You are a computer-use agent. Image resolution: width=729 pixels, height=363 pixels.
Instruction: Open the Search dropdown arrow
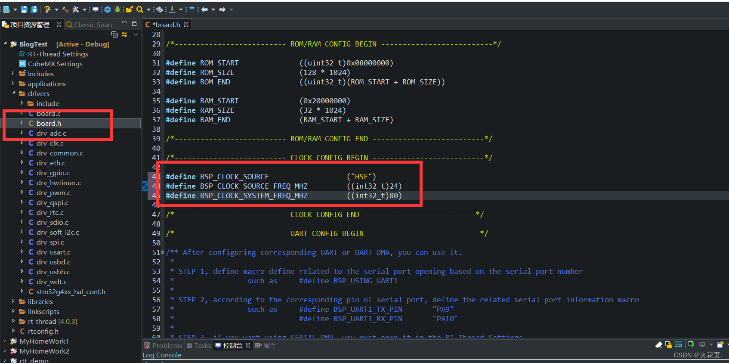click(148, 9)
